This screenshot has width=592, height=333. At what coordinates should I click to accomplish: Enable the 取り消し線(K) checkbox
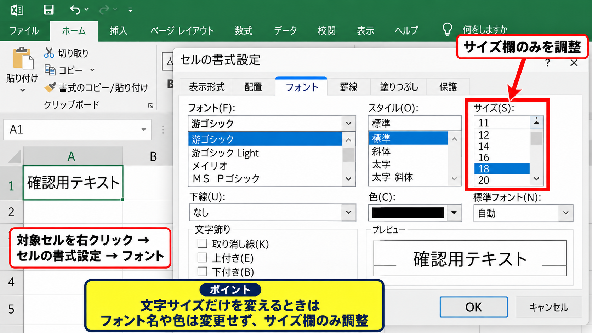pyautogui.click(x=202, y=243)
